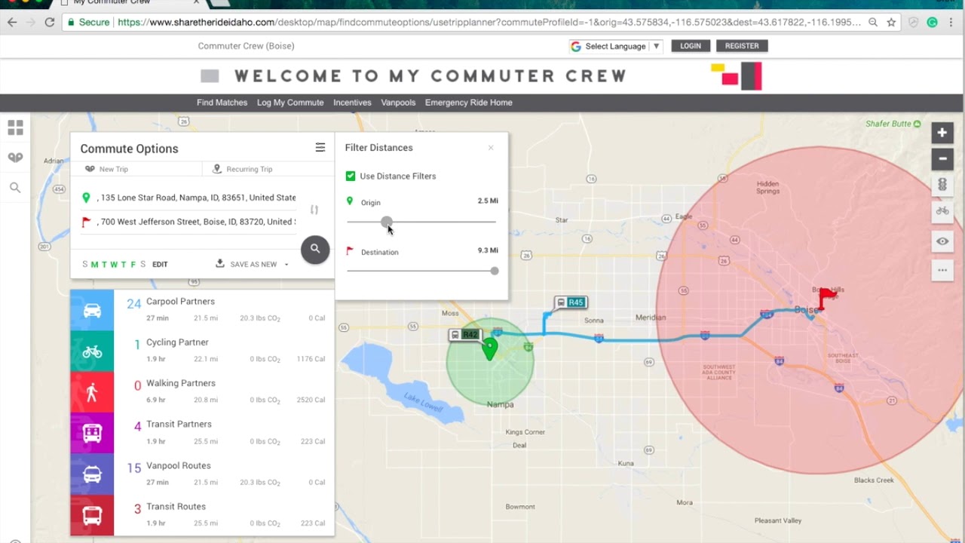Select the Transit Routes red bus icon

tap(92, 515)
